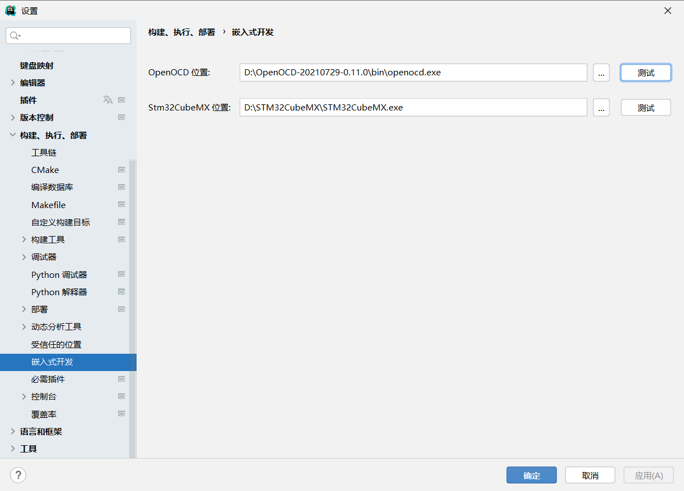Click project-level icon beside 控制台
This screenshot has height=491, width=684.
pos(122,396)
